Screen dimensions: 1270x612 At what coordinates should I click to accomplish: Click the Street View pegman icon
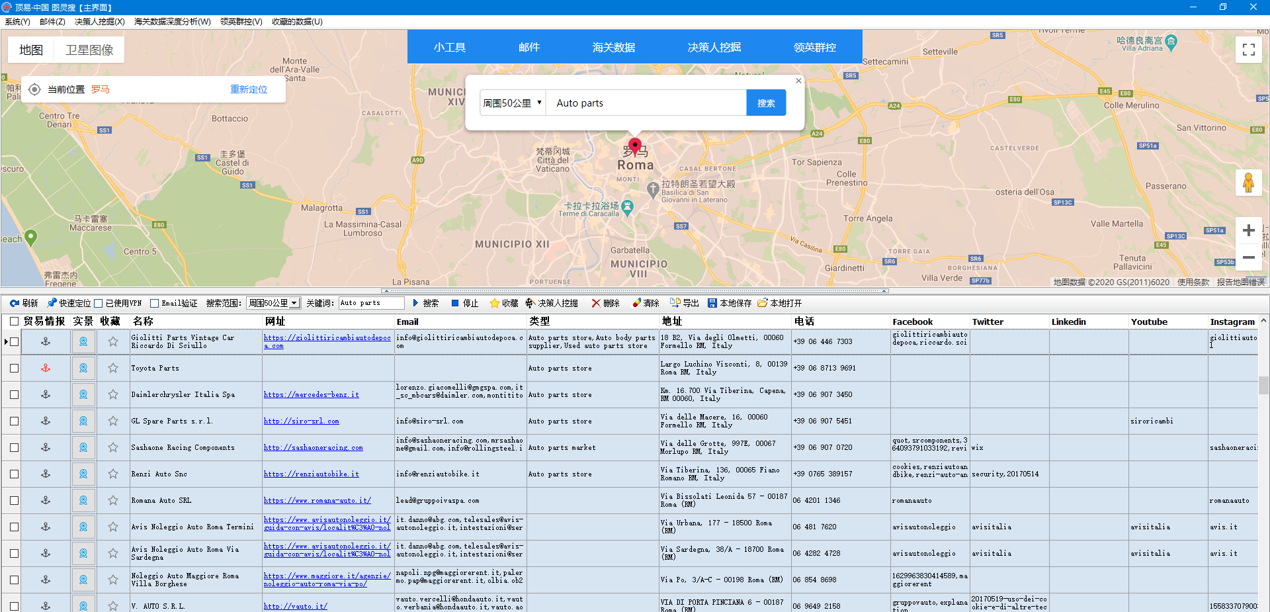coord(1249,182)
